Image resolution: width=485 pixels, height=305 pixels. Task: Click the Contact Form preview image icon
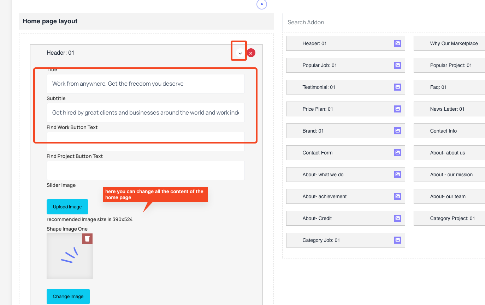click(x=398, y=153)
